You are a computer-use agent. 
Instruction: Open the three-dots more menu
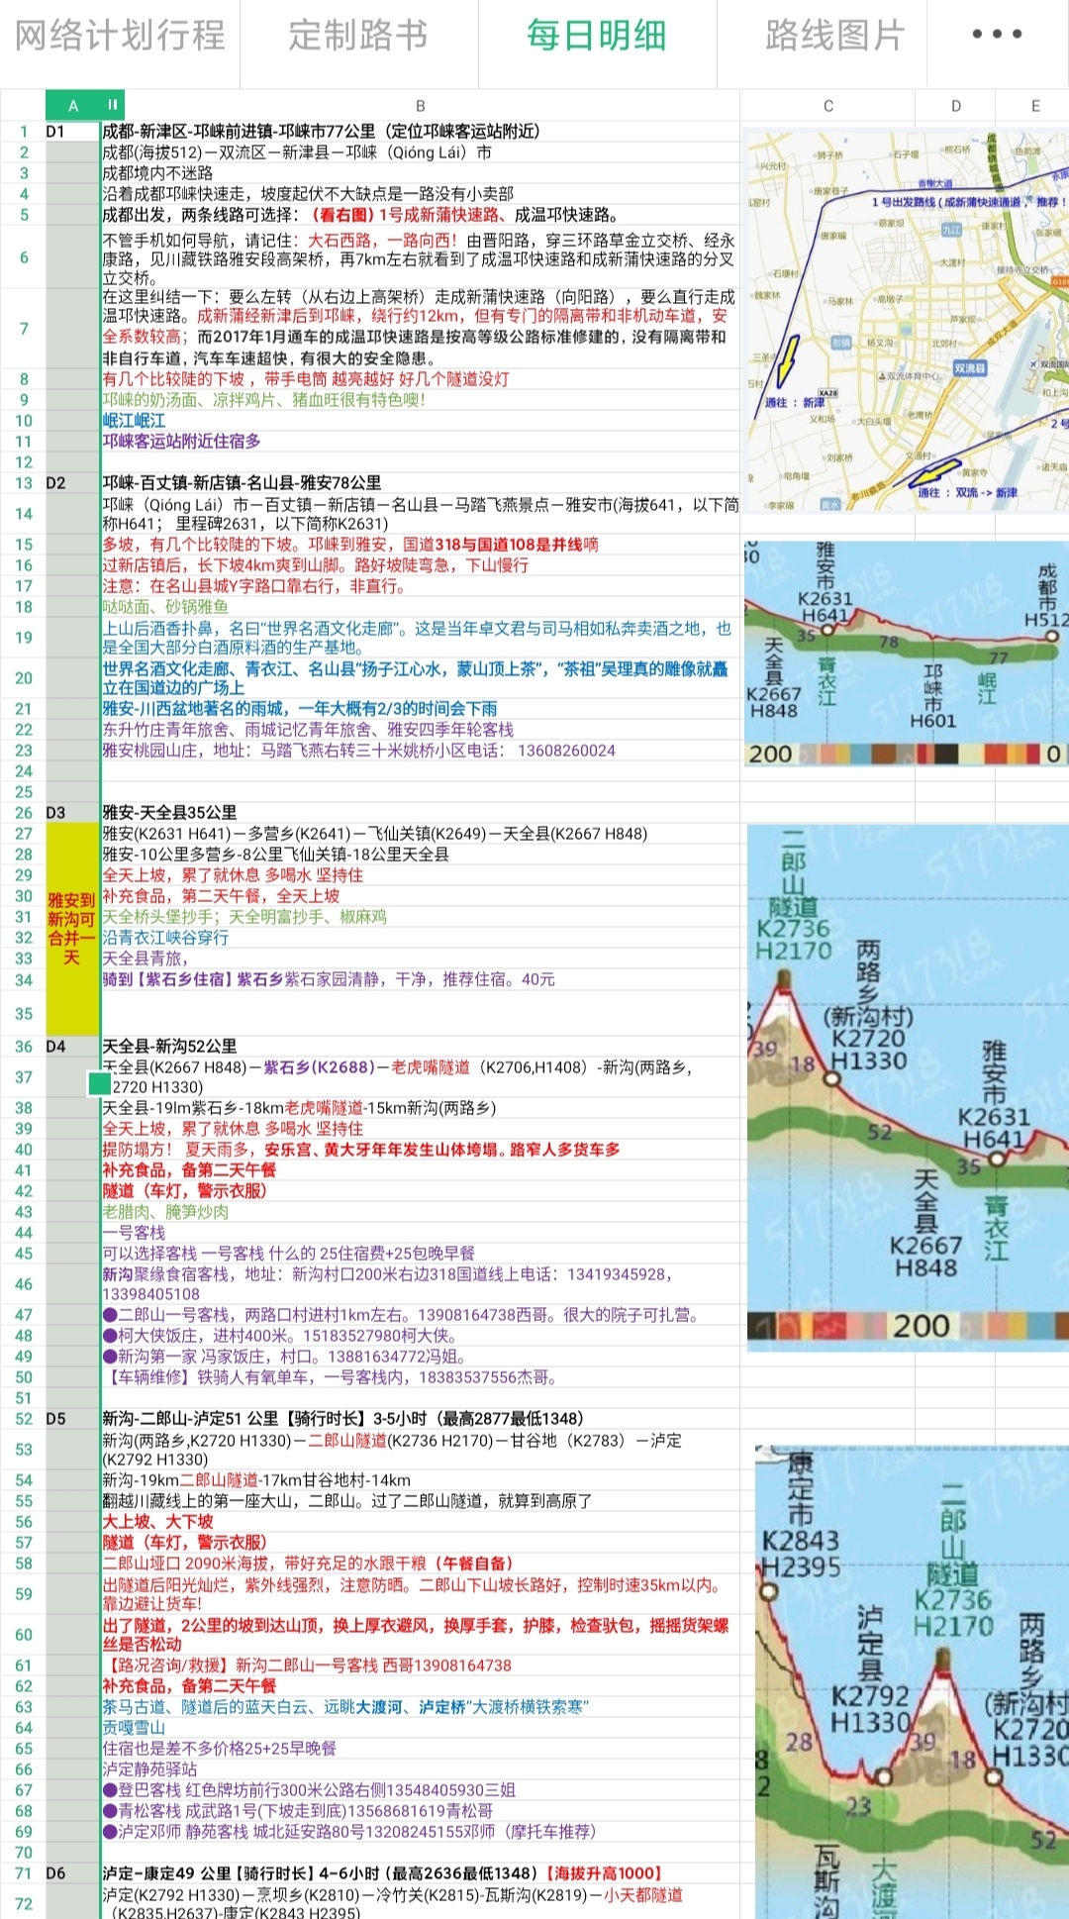pyautogui.click(x=997, y=34)
